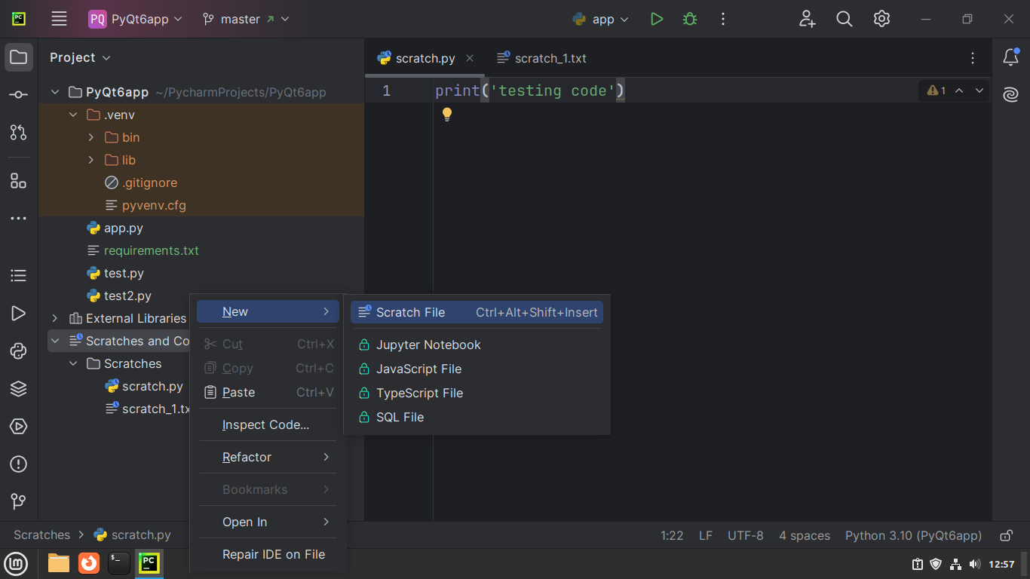Viewport: 1030px width, 579px height.
Task: Run the app configuration
Action: click(657, 19)
